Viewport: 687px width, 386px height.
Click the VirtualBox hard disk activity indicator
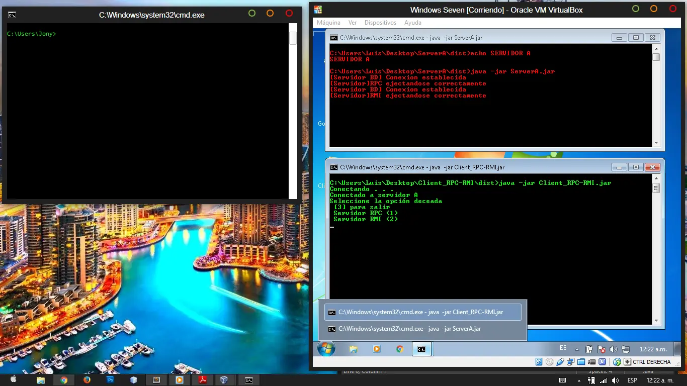click(539, 362)
